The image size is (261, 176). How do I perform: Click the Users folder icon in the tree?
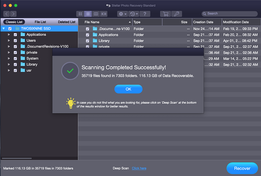pos(23,41)
